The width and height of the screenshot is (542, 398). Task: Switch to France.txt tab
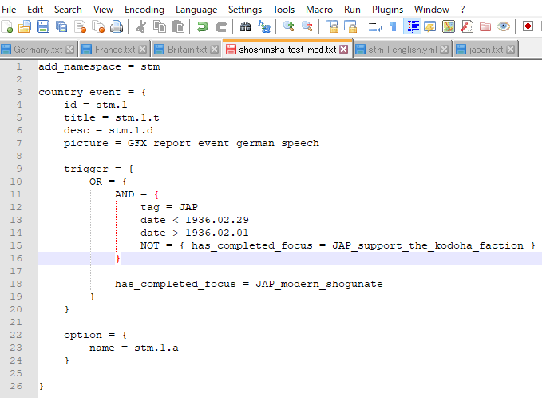114,50
